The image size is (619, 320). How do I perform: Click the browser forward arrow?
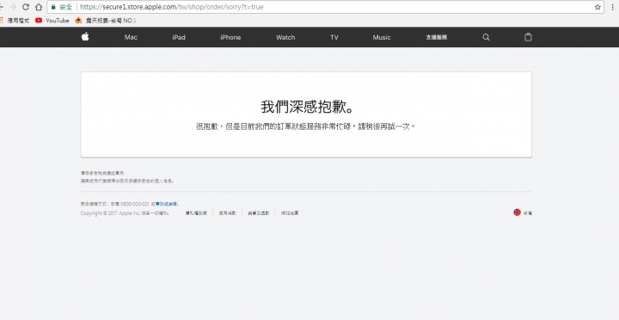[13, 7]
